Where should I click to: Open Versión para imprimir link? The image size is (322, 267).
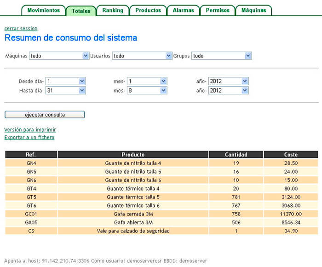click(30, 130)
